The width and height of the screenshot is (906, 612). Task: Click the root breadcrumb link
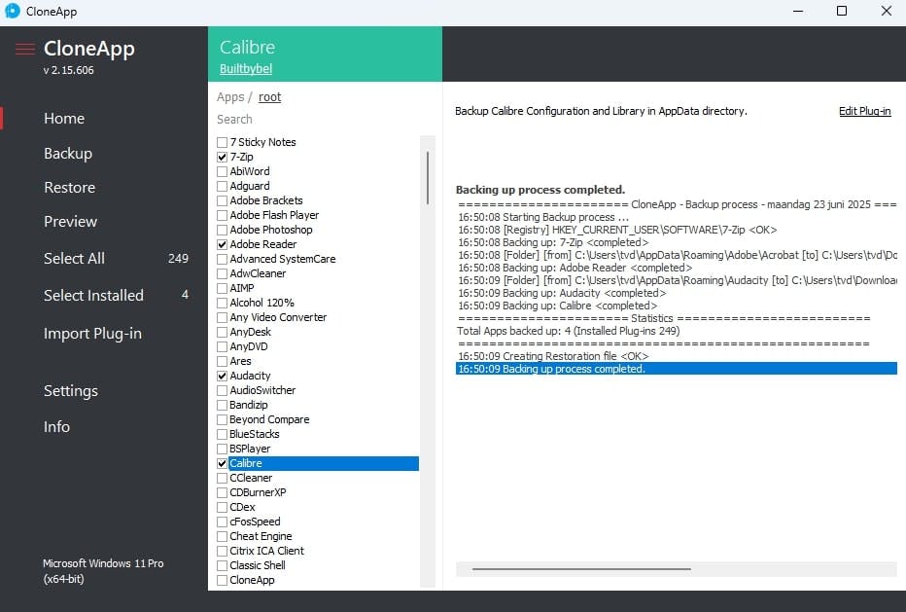(x=269, y=97)
